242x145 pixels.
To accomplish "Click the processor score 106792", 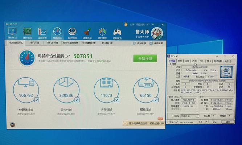I will [x=26, y=95].
